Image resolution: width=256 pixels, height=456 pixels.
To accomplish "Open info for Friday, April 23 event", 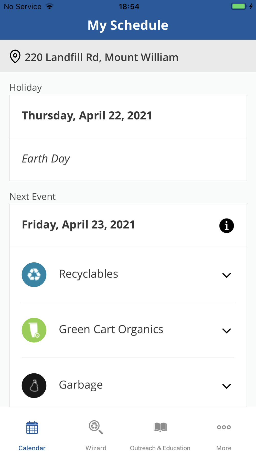I will 226,226.
